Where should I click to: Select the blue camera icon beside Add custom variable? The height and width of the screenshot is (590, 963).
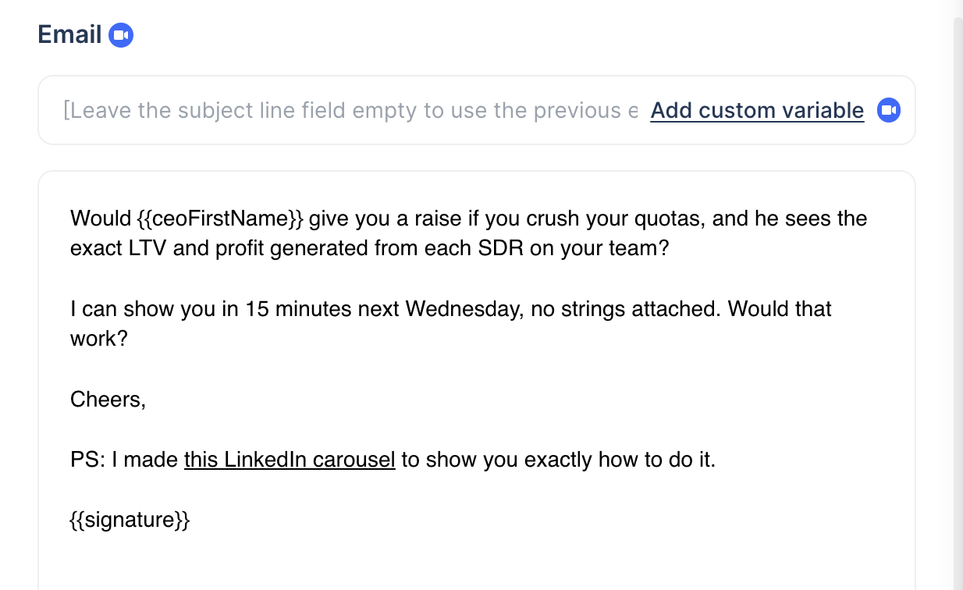(x=888, y=110)
